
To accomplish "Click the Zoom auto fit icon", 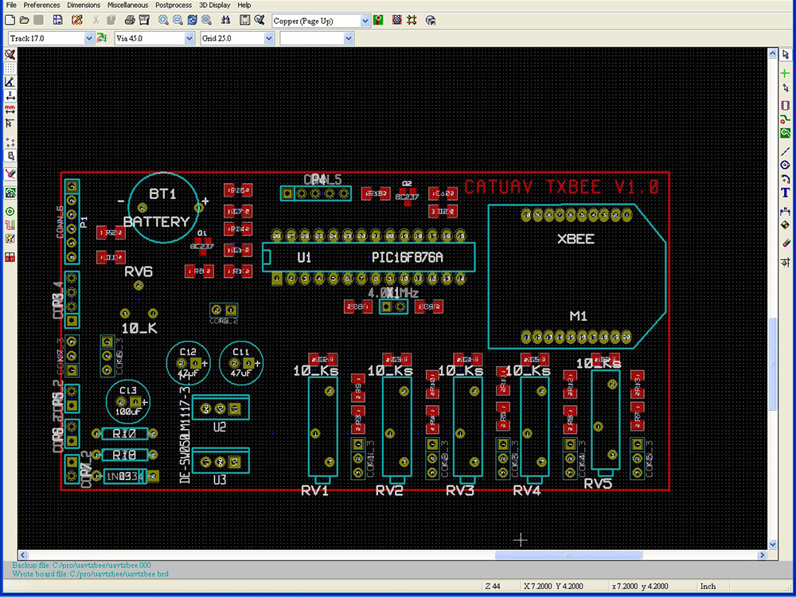I will click(206, 21).
